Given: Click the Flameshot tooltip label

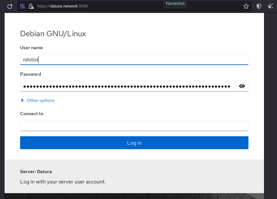Looking at the screenshot, I should coord(175,4).
